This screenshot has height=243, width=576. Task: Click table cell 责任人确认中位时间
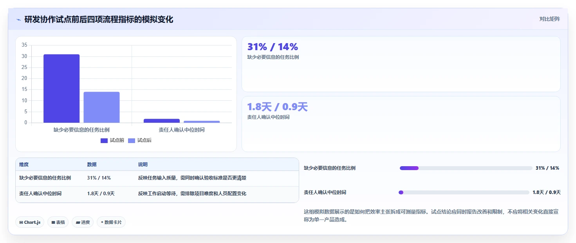40,194
